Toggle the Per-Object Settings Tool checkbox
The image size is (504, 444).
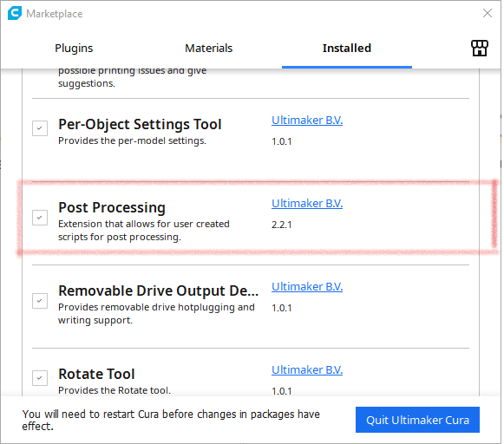tap(40, 128)
